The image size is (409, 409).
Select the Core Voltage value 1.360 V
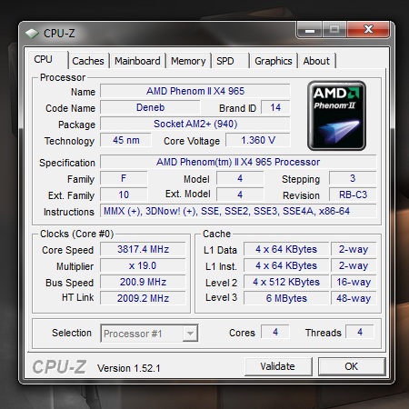(258, 140)
